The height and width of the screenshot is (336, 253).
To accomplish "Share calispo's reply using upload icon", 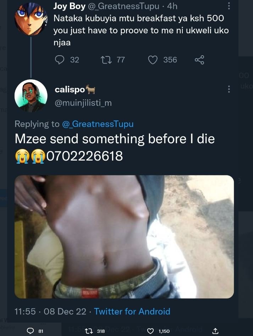I will (215, 331).
